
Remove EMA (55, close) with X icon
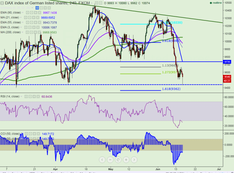pos(40,22)
